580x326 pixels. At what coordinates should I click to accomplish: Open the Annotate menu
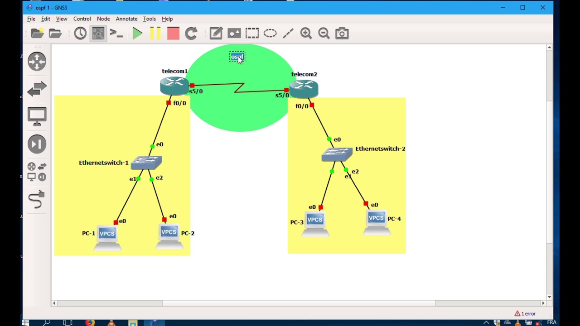point(126,19)
